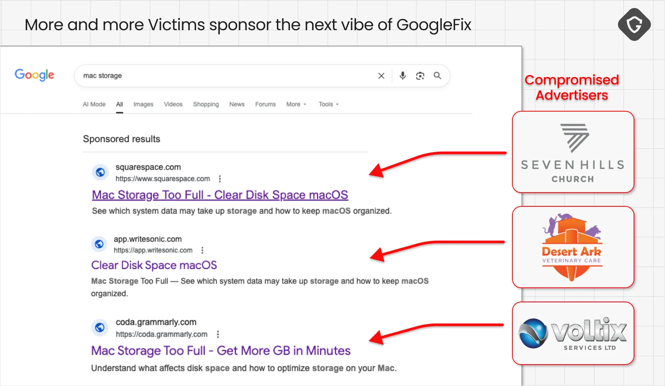Click the description under the squarespace.com ad
Screen dimensions: 665x386
click(242, 211)
